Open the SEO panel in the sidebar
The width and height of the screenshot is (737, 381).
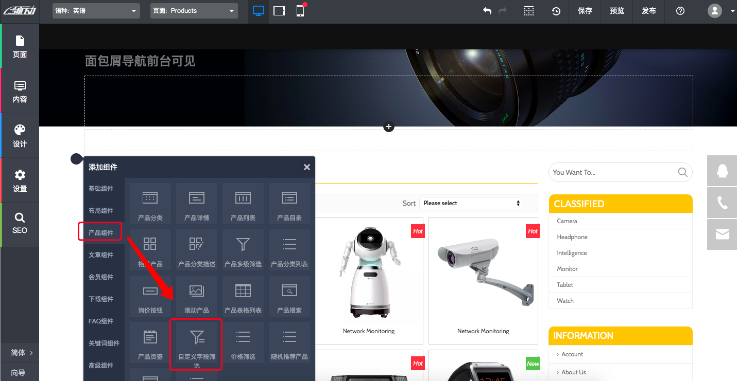click(x=20, y=224)
